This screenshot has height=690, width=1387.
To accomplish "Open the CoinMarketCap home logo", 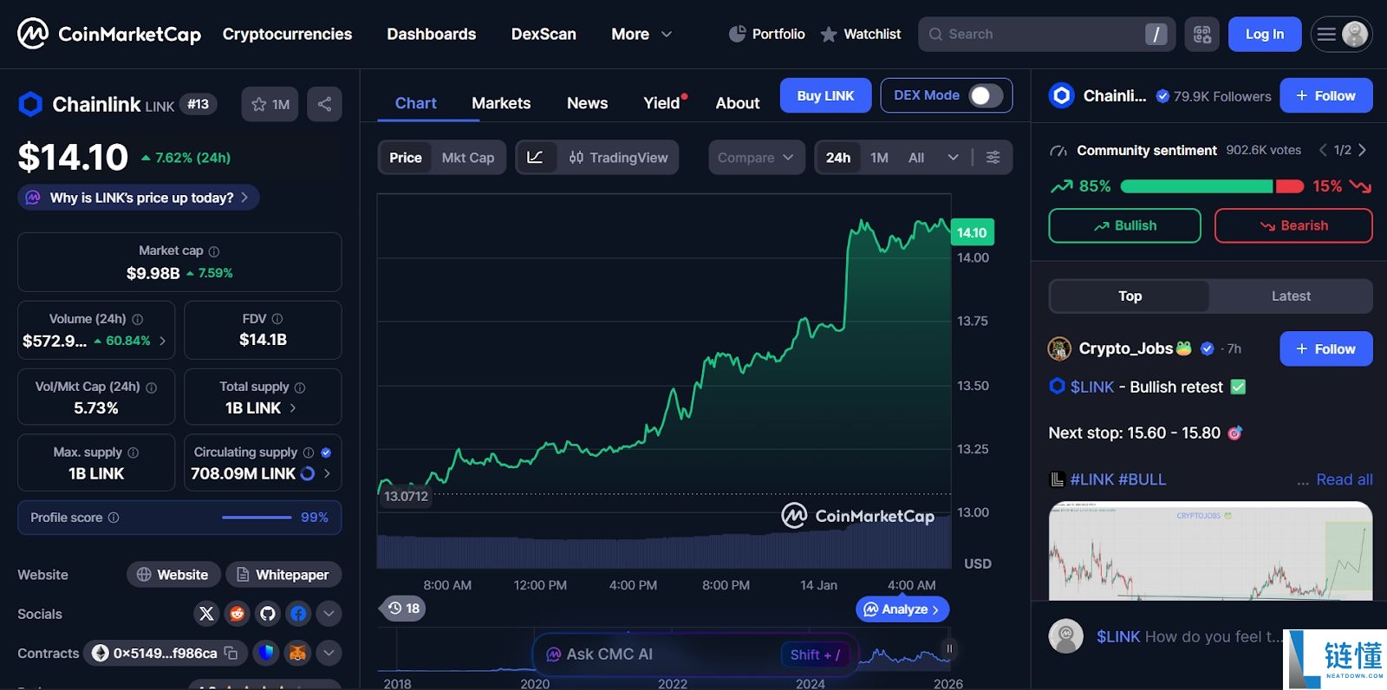I will (109, 34).
